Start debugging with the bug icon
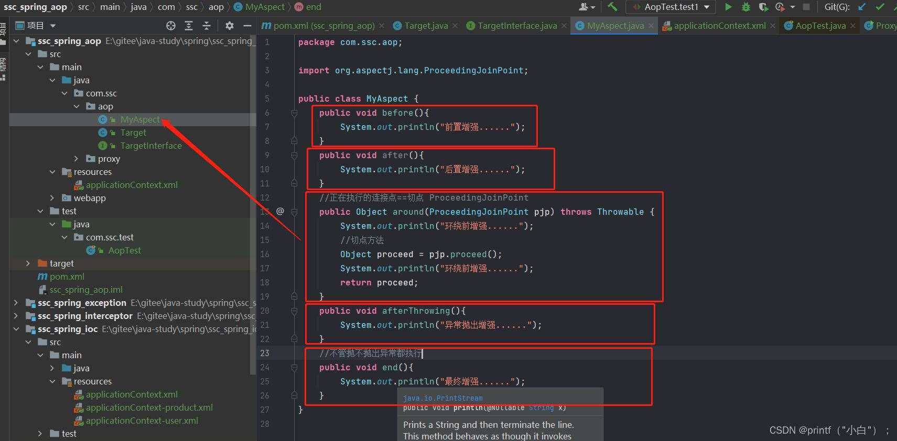The height and width of the screenshot is (441, 897). click(x=746, y=7)
